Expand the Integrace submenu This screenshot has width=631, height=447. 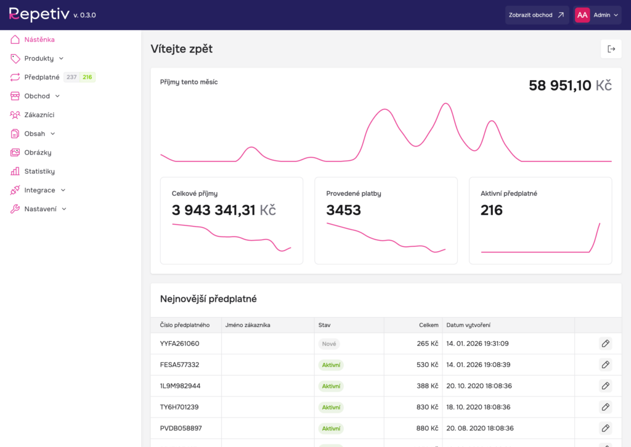pos(44,190)
